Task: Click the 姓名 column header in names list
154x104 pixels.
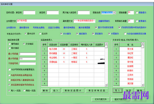Action: (x=130, y=45)
